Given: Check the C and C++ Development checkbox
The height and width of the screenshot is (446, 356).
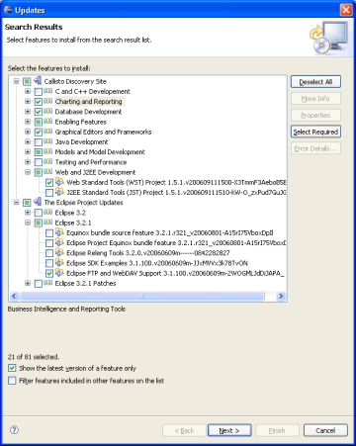Looking at the screenshot, I should coord(39,92).
